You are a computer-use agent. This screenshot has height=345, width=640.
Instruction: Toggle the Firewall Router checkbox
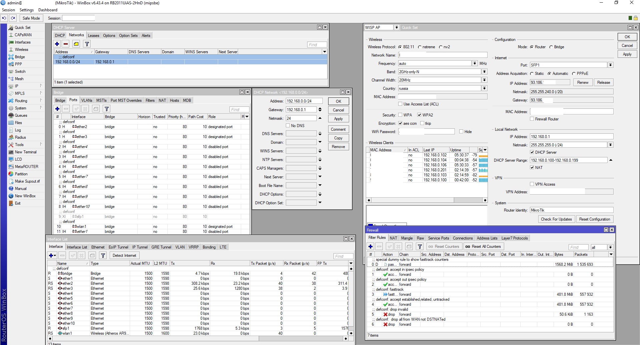click(532, 119)
